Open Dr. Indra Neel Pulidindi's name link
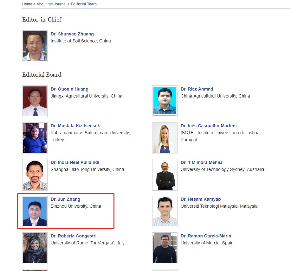 [75, 162]
